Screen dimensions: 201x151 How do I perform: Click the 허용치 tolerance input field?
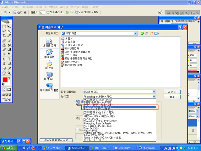(42, 13)
